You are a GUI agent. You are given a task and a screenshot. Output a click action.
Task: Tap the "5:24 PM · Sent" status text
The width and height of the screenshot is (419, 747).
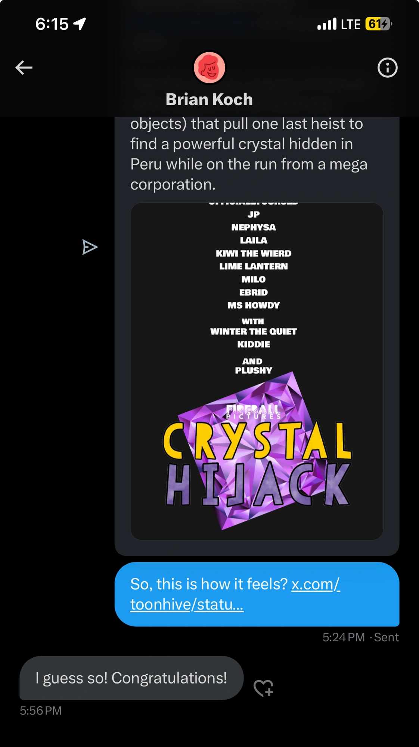coord(360,637)
